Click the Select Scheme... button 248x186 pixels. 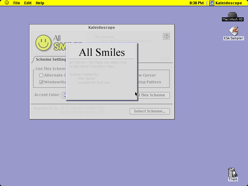[x=150, y=111]
